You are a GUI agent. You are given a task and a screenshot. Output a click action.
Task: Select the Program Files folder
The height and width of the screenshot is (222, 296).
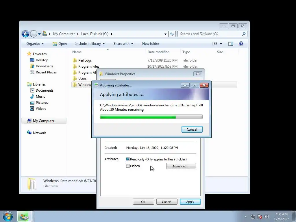click(88, 66)
